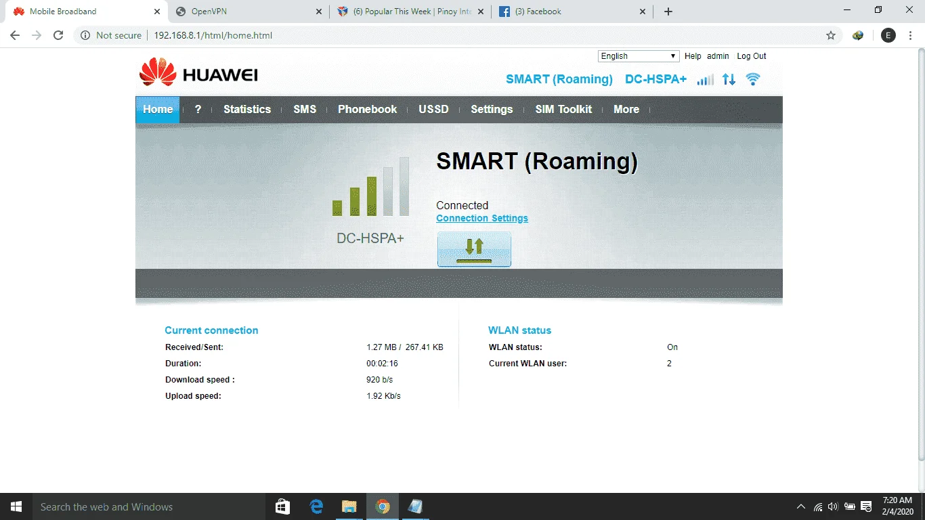Click the Received/Sent label
This screenshot has height=520, width=925.
click(194, 347)
